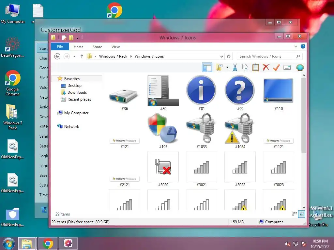This screenshot has width=334, height=250.
Task: Click the Action Center flag tray icon
Action: [303, 244]
